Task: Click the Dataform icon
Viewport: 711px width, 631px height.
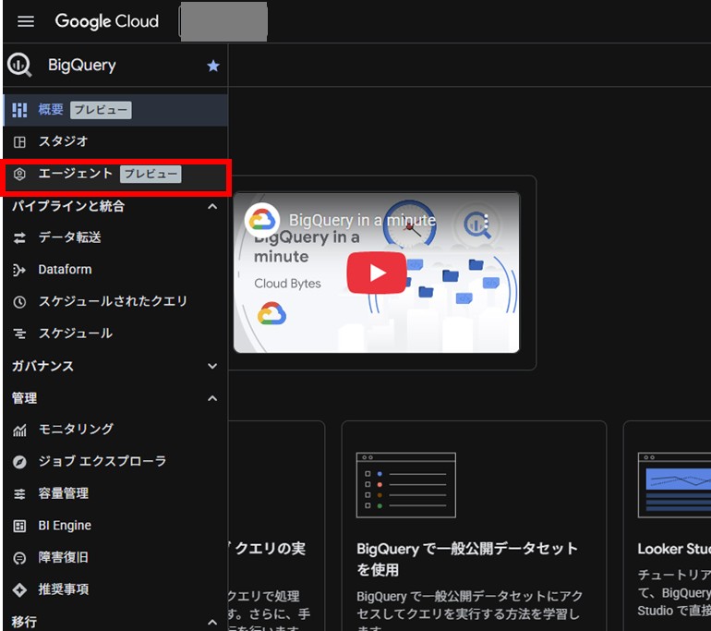Action: point(19,270)
